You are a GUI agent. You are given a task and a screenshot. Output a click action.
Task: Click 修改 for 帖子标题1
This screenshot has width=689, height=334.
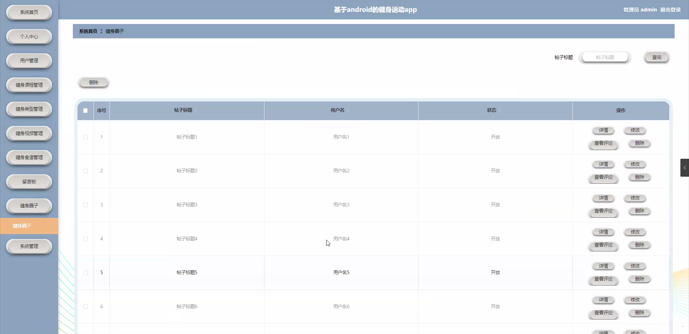point(635,130)
